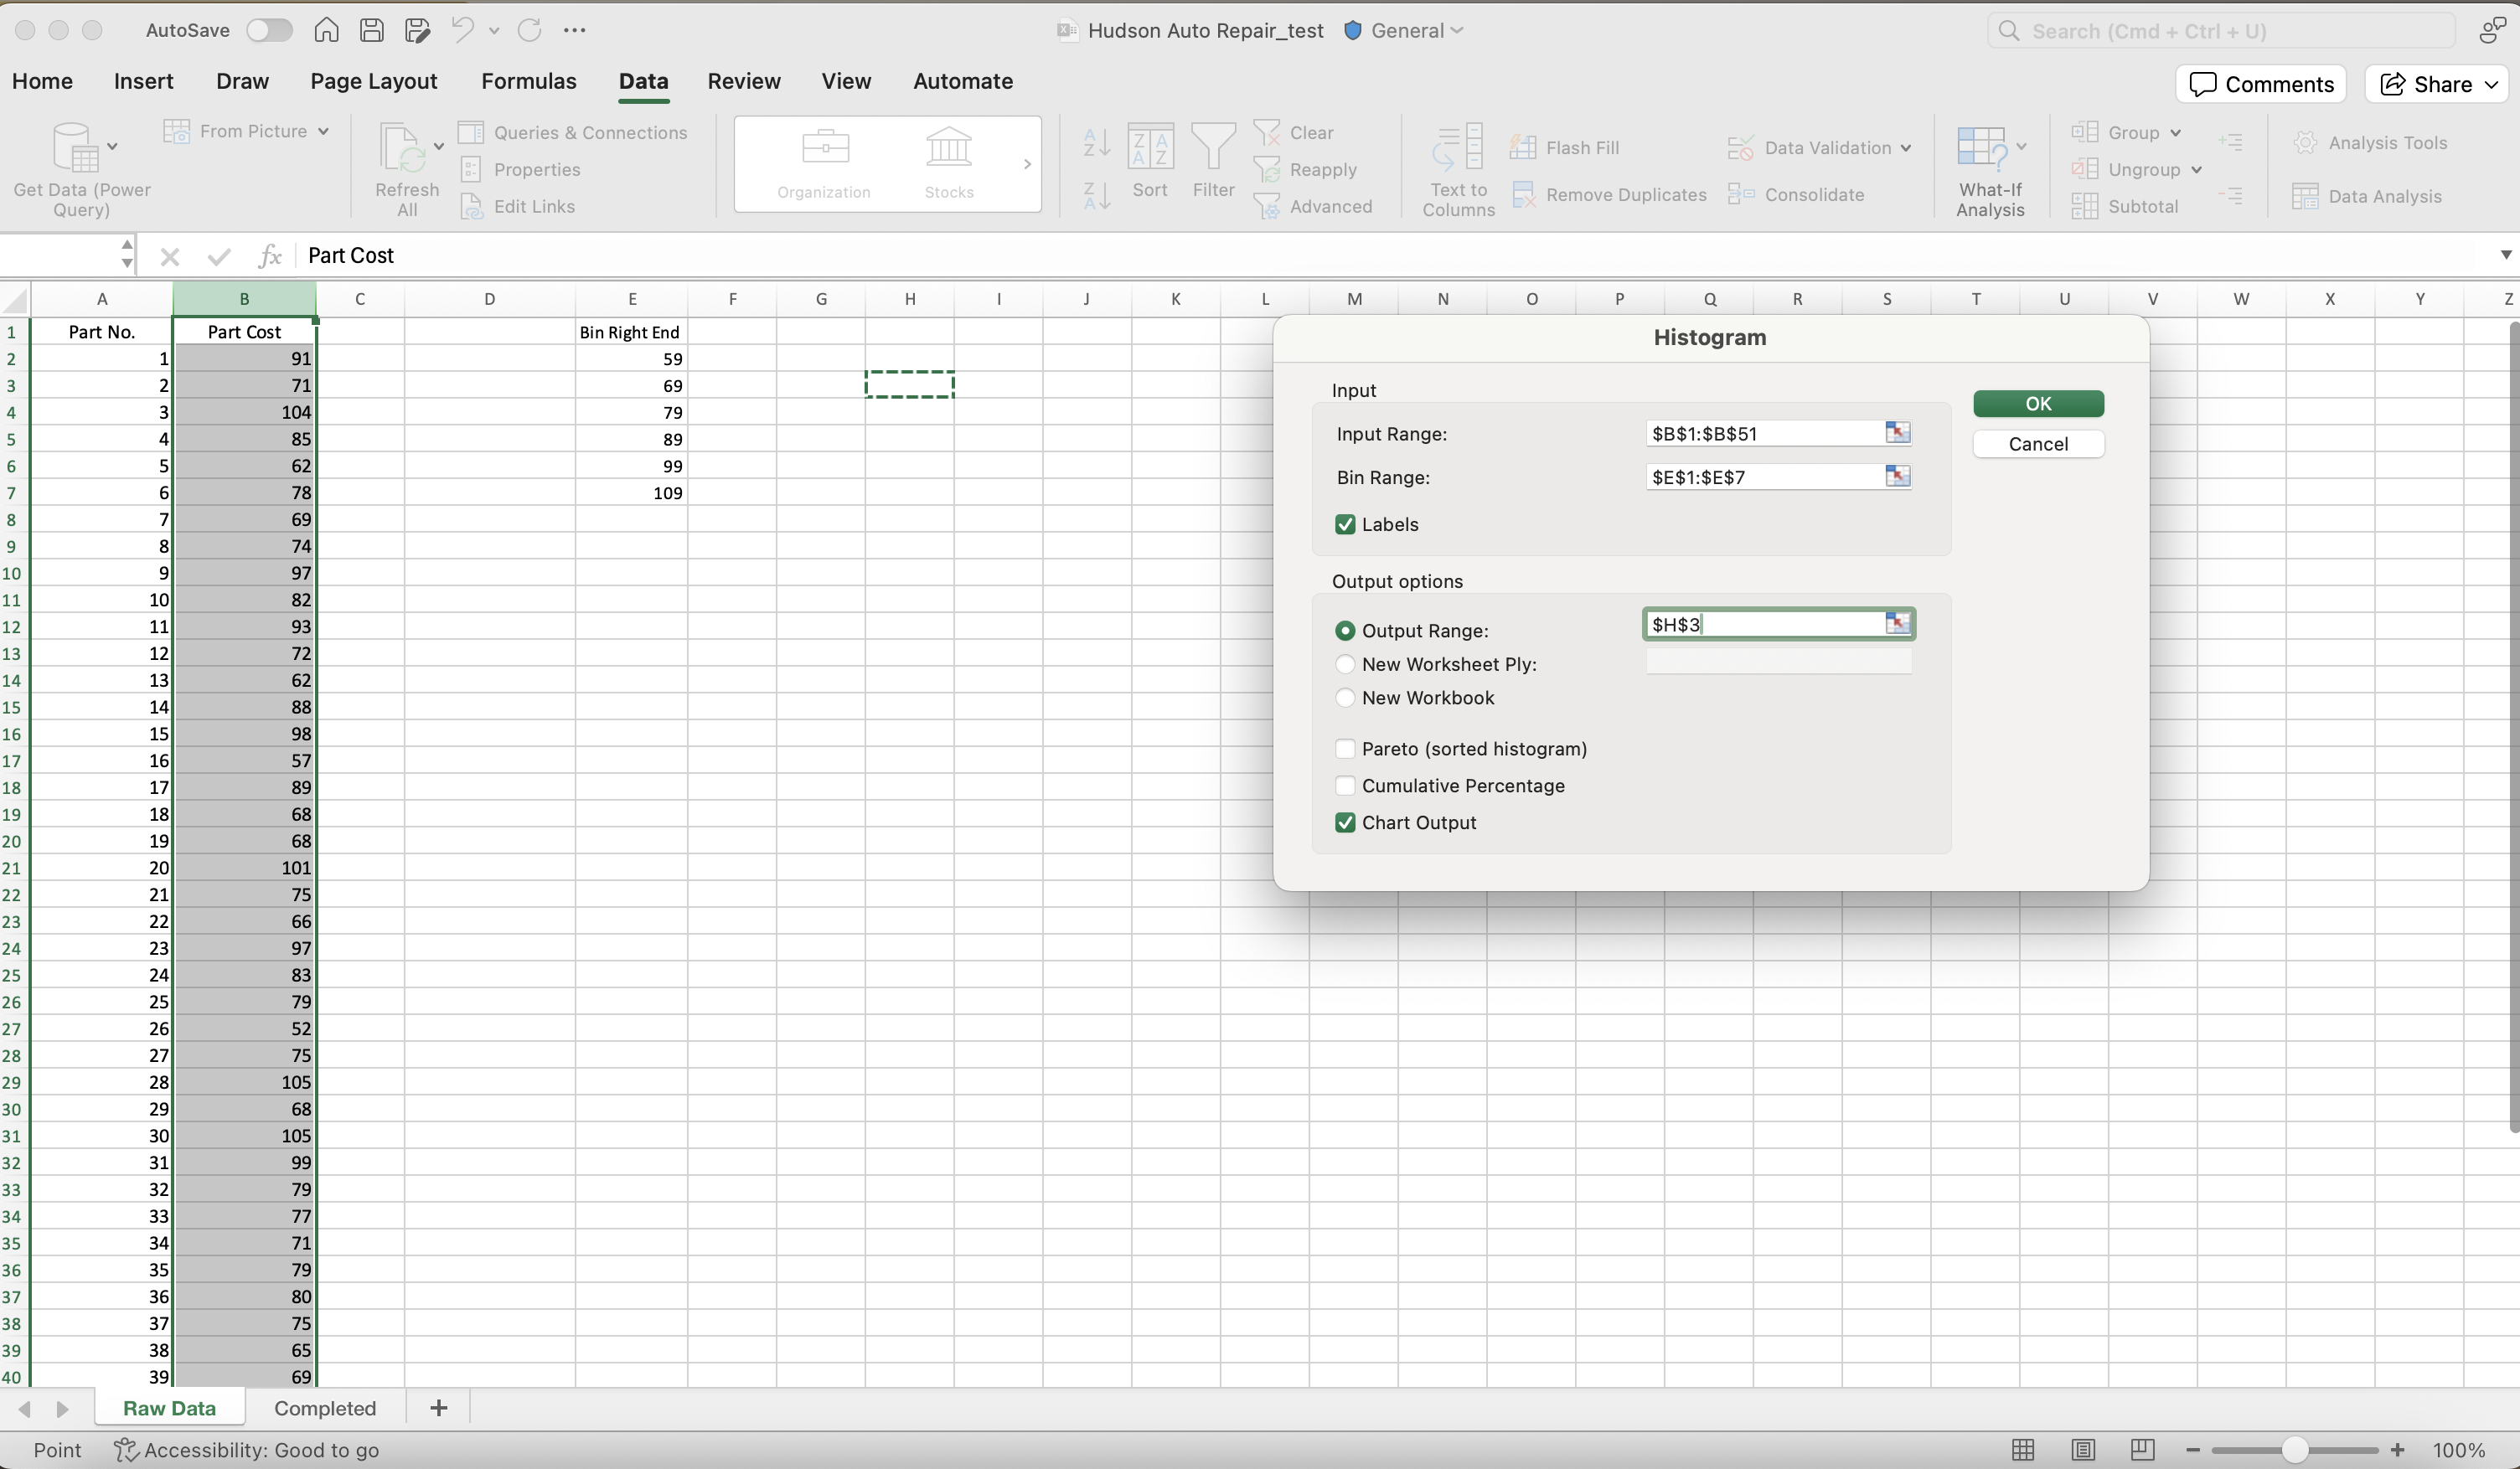Select the New Workbook output option

point(1345,697)
